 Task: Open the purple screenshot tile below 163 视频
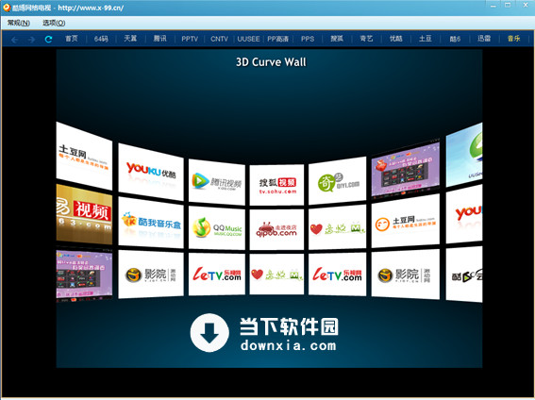coord(84,275)
